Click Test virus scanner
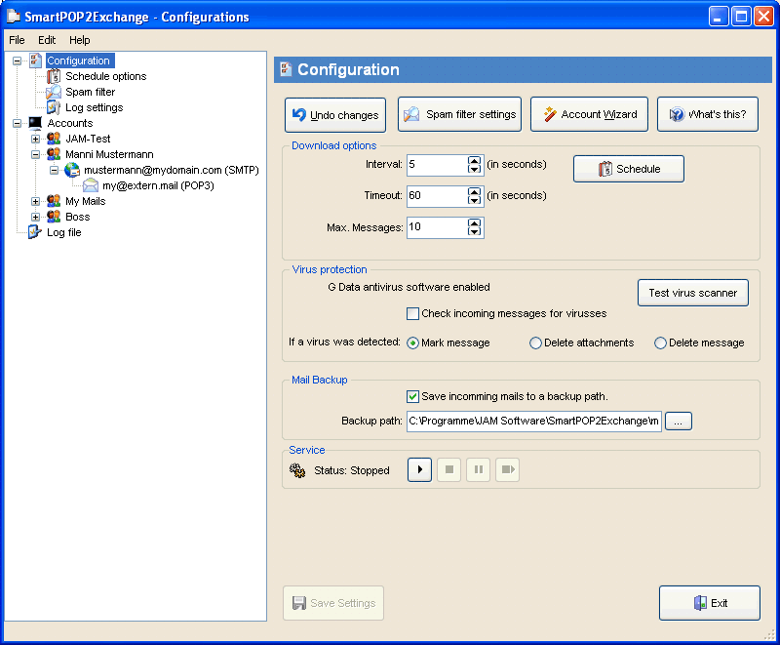 pos(693,293)
